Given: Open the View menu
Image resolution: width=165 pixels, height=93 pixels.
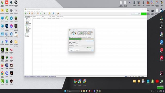Looking at the screenshot, I should pos(34,11).
